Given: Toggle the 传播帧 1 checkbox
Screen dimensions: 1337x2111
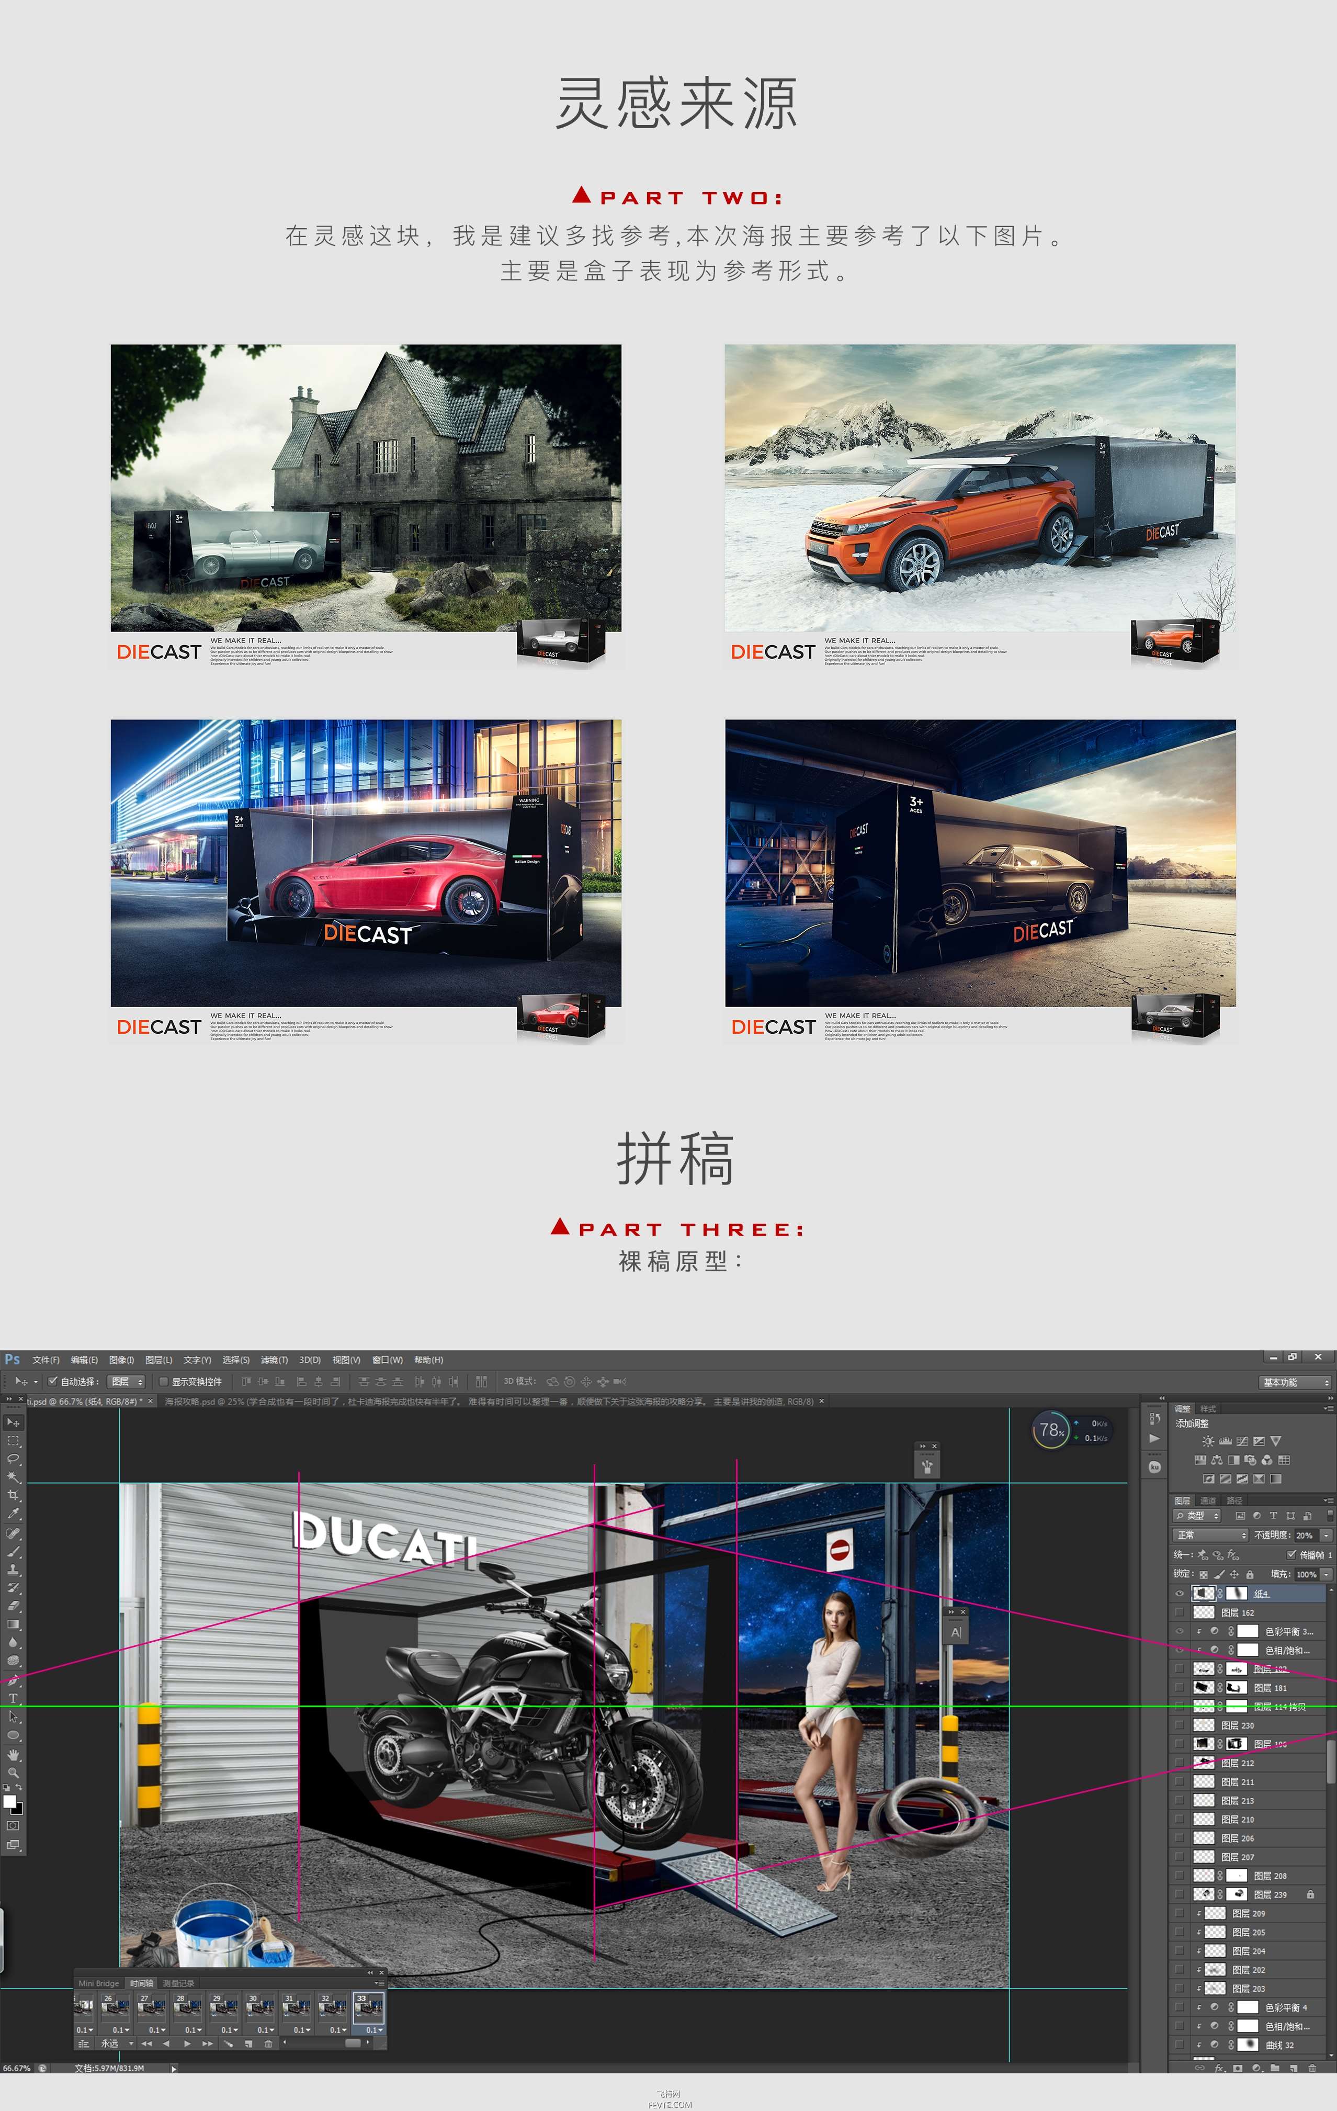Looking at the screenshot, I should coord(1291,1554).
